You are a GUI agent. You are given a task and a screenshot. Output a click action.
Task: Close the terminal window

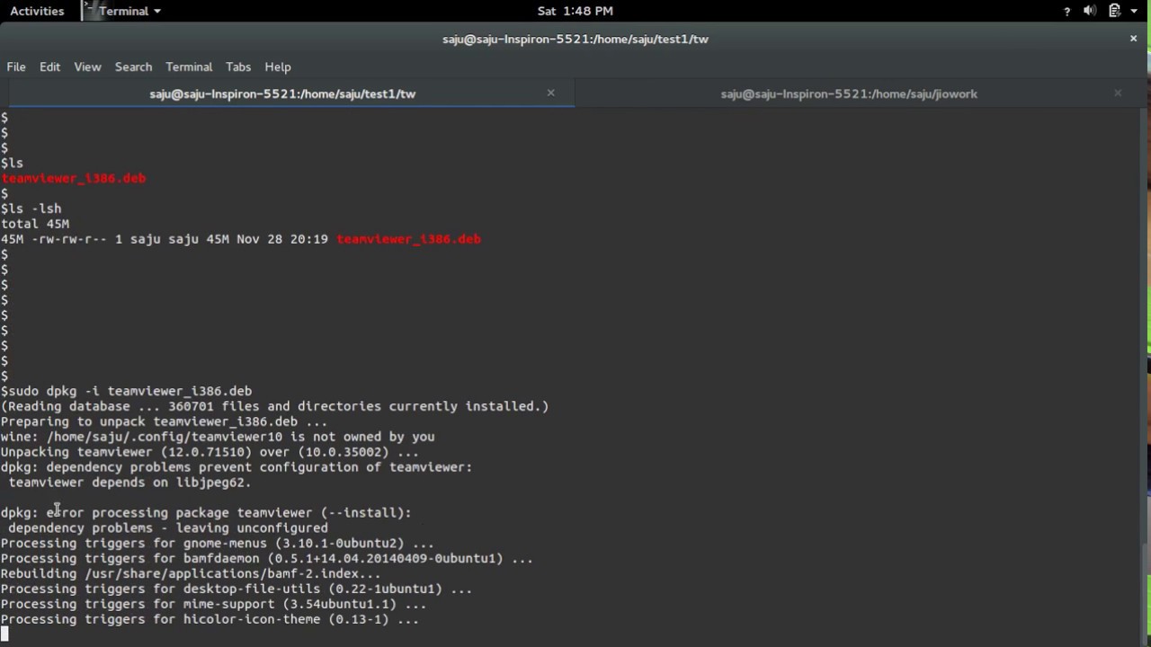(1133, 39)
